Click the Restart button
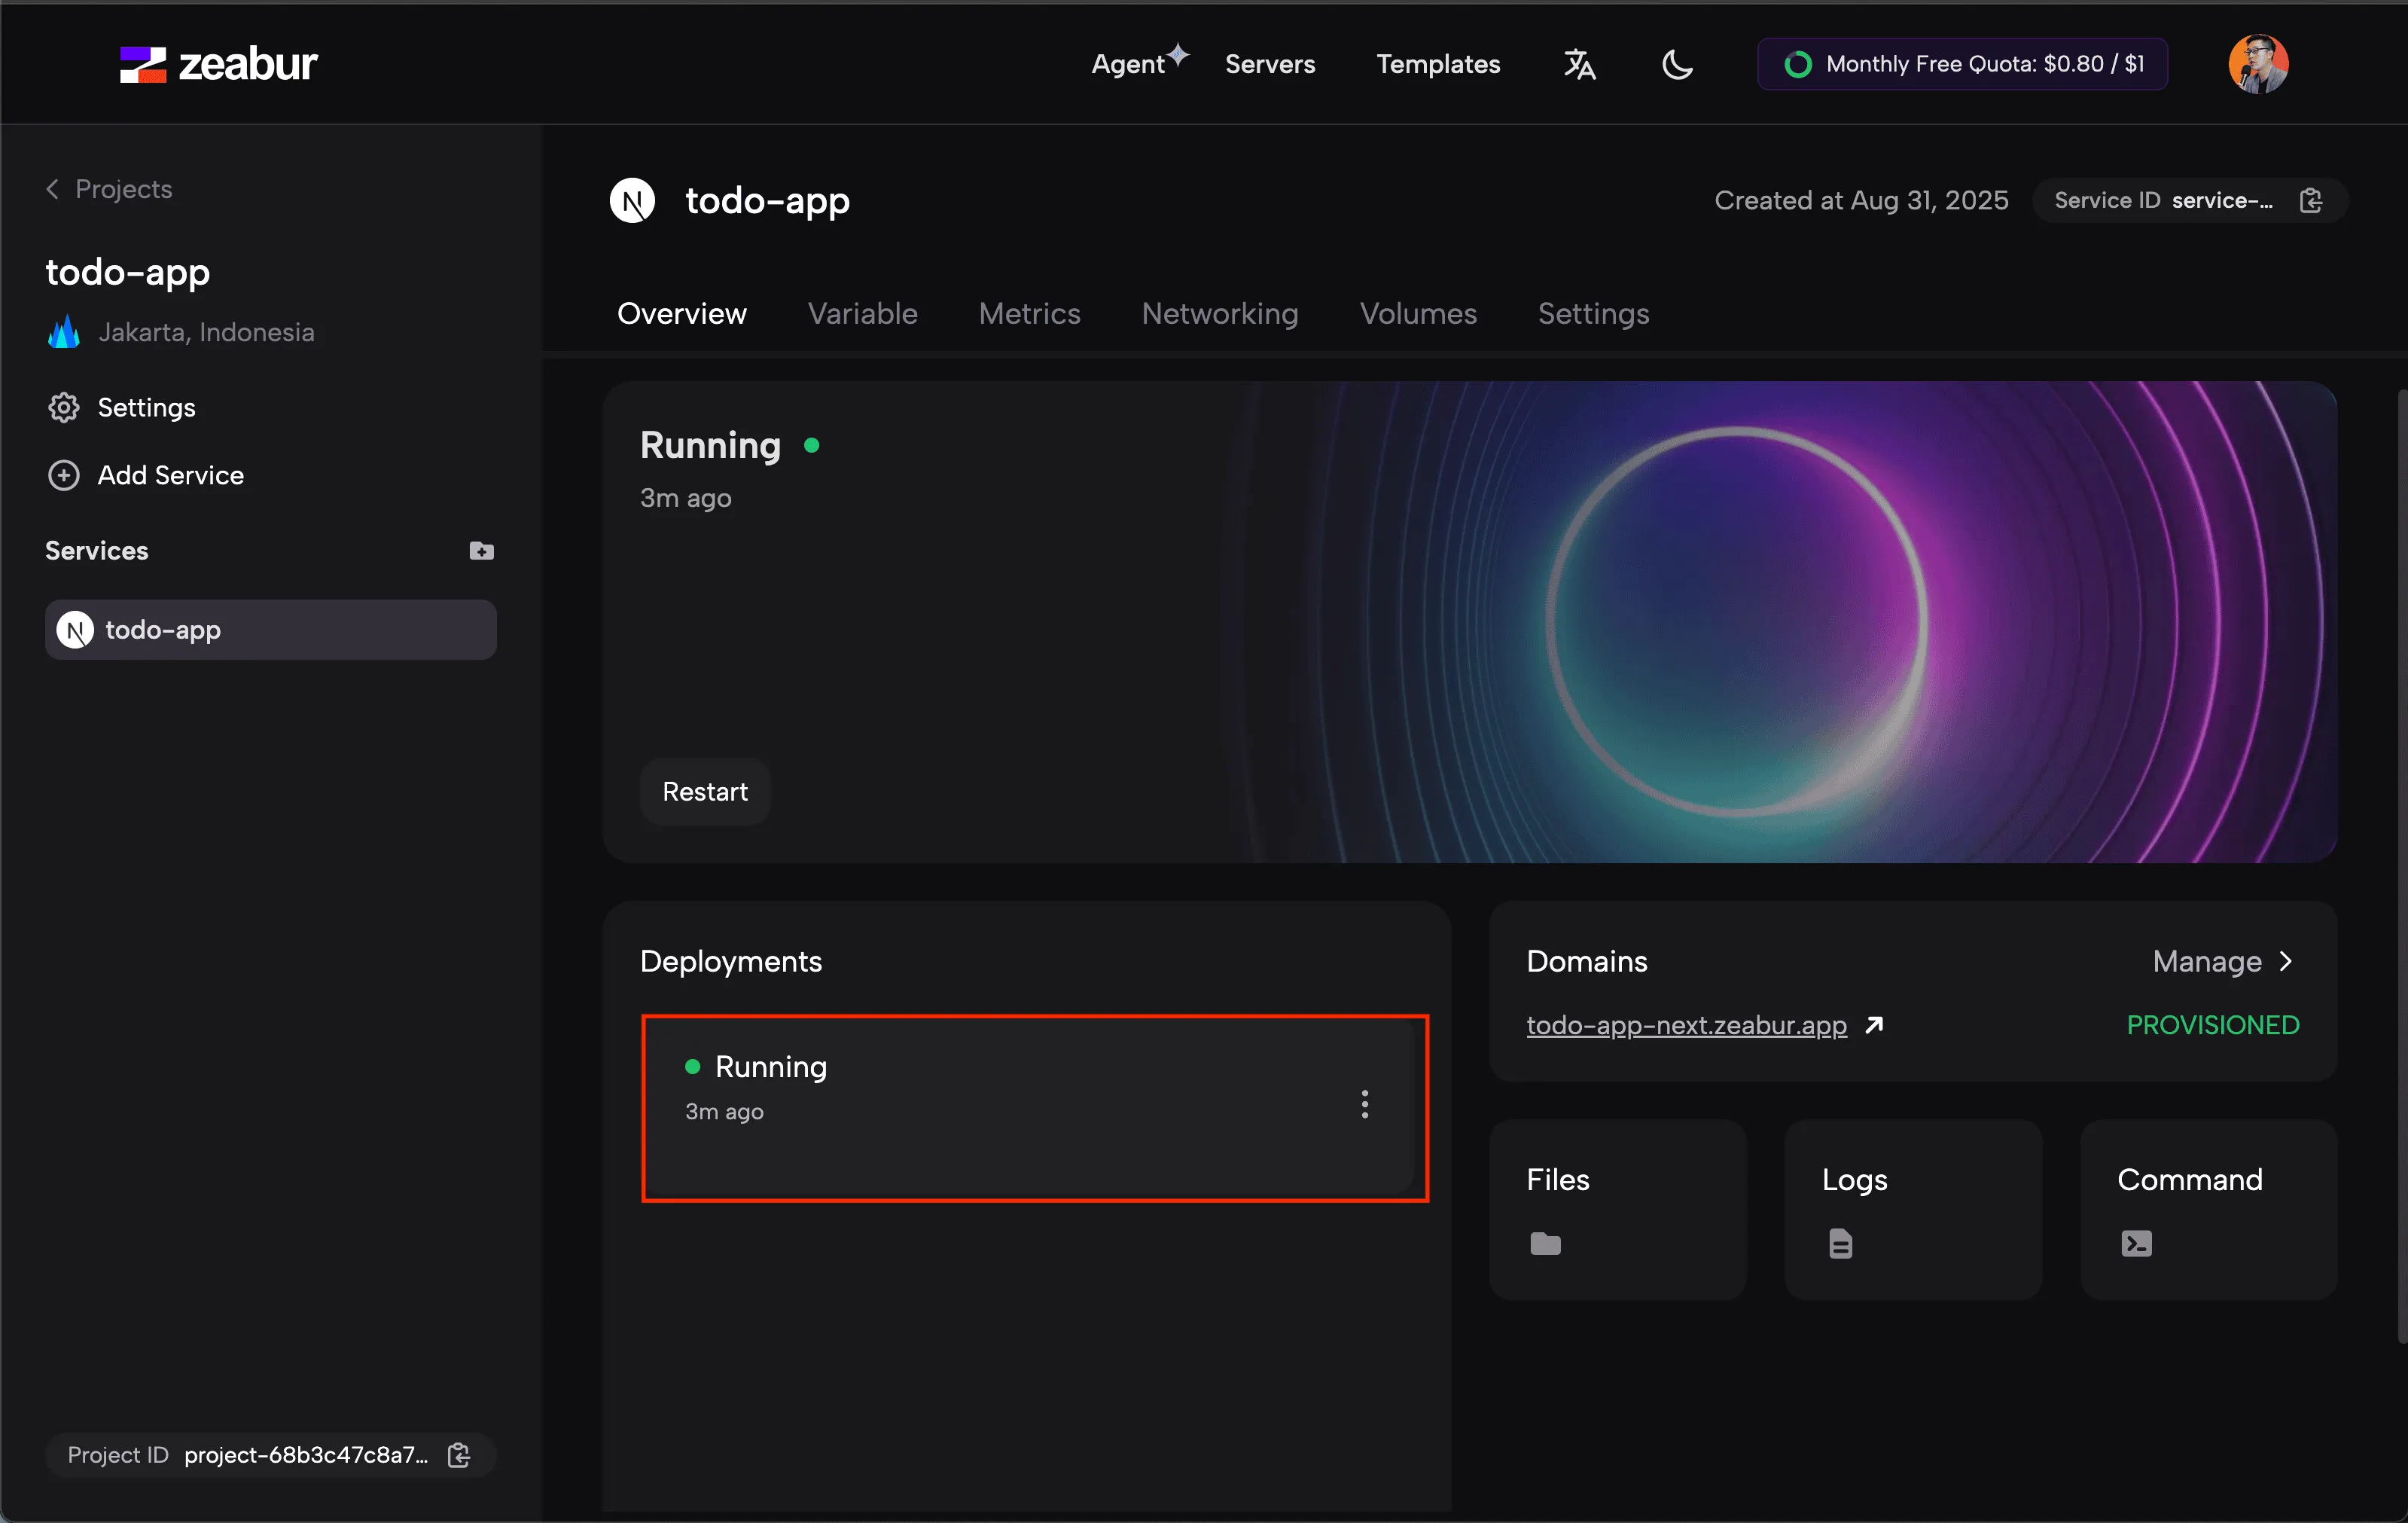This screenshot has height=1523, width=2408. coord(705,791)
